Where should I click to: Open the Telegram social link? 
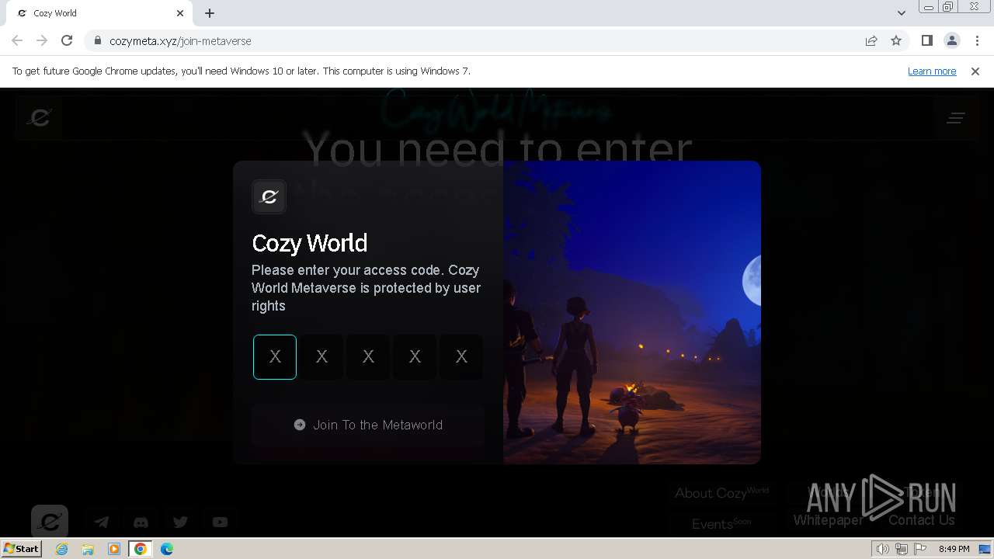pyautogui.click(x=101, y=522)
